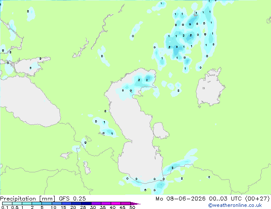Pick the 10–15 mm legend swatch

click(x=57, y=203)
